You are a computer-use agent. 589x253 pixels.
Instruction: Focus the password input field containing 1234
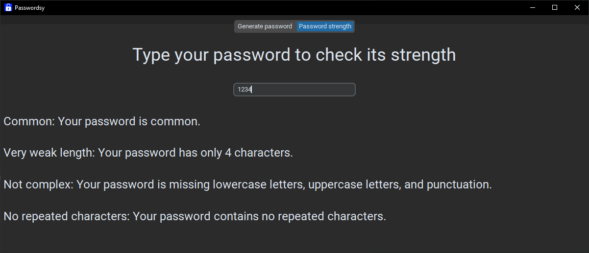point(294,90)
